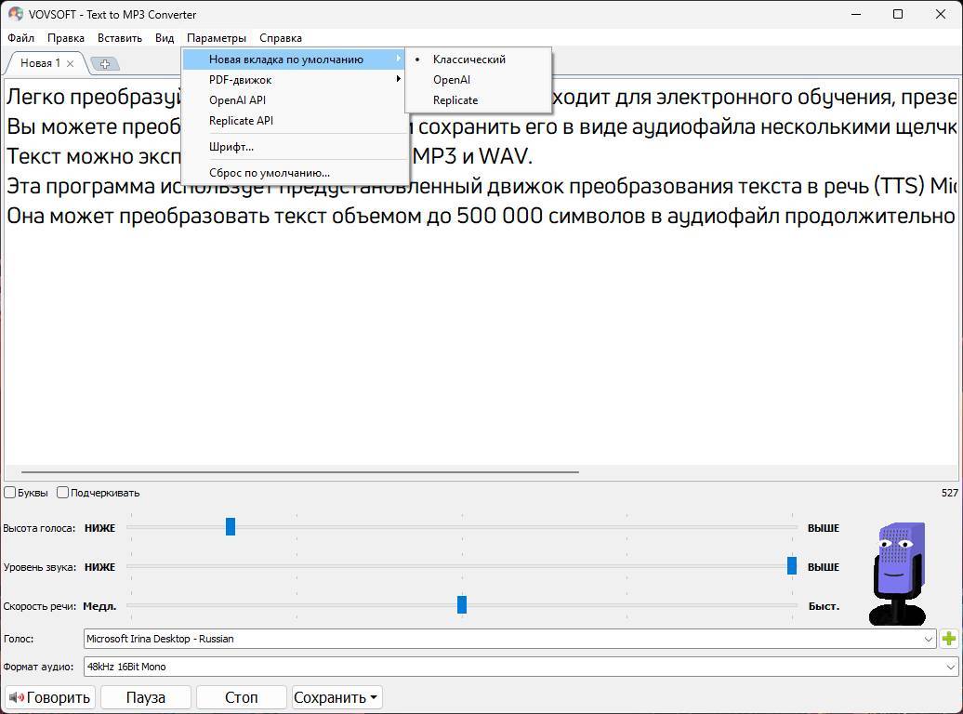Screen dimensions: 963x714
Task: Expand the Формат аудио dropdown
Action: 521,667
